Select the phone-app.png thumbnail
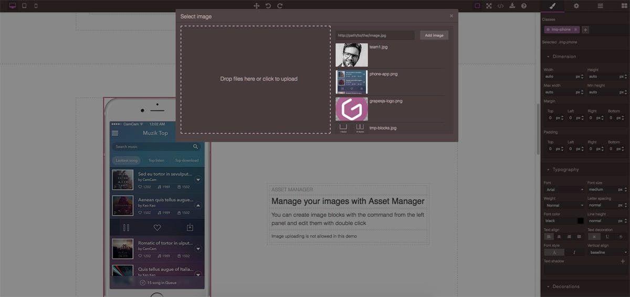This screenshot has width=630, height=297. coord(352,81)
